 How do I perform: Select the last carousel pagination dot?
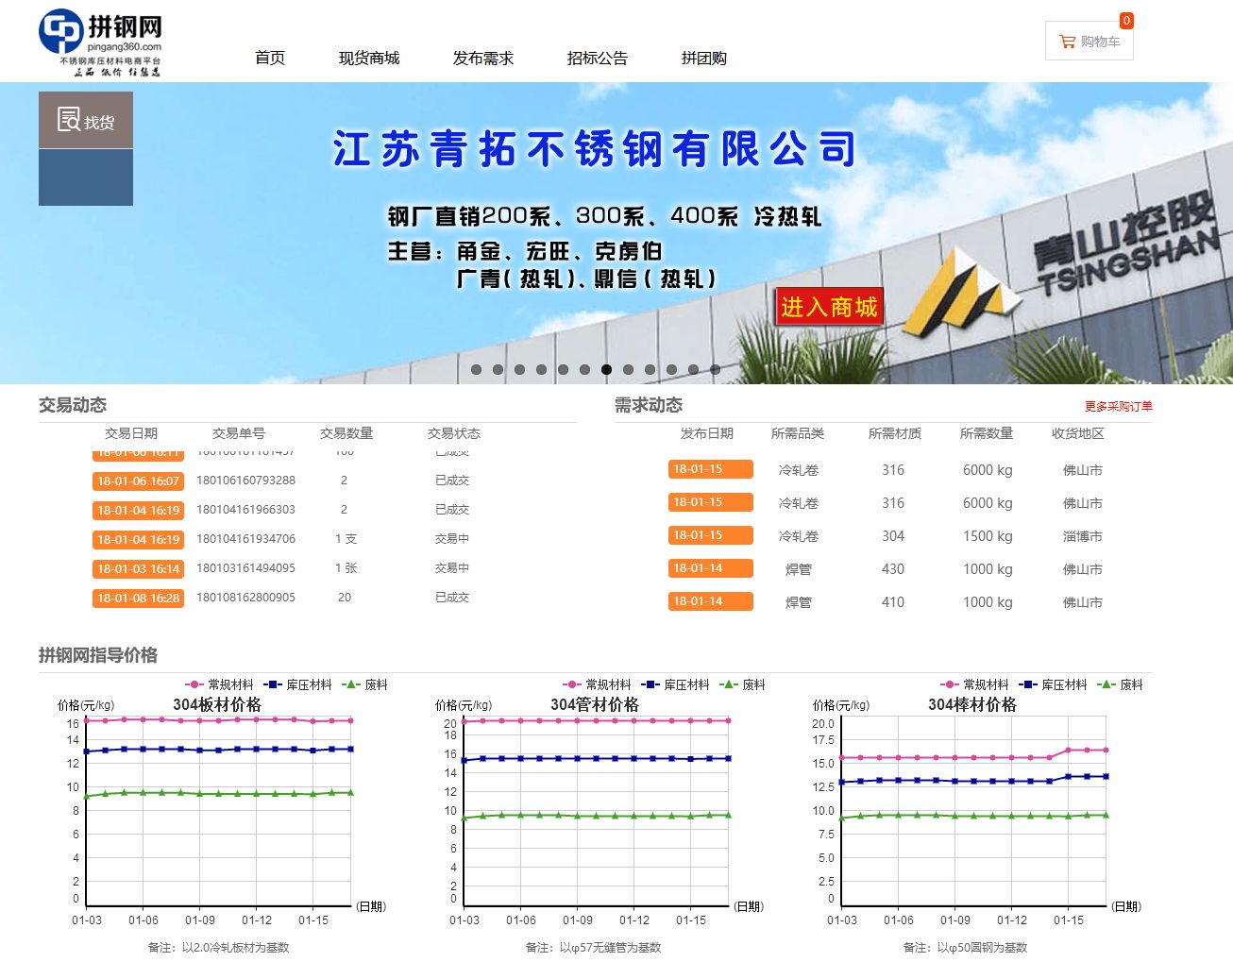click(715, 370)
